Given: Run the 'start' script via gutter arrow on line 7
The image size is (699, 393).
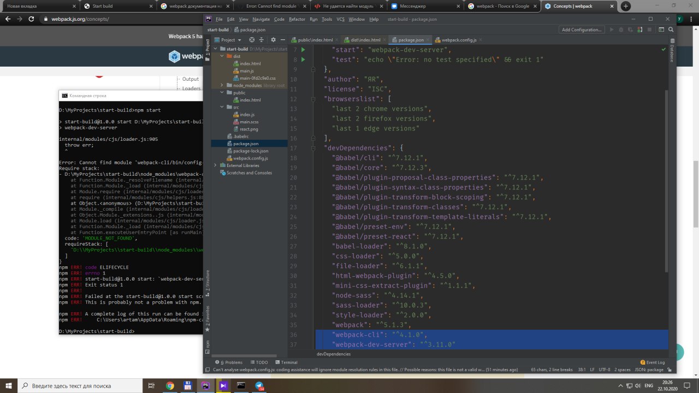Looking at the screenshot, I should (x=303, y=50).
